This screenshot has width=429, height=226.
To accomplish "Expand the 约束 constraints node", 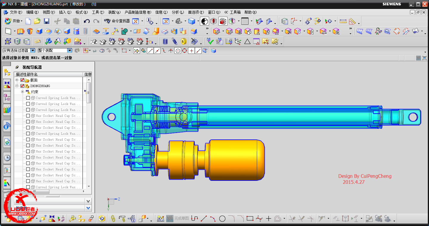I will [22, 92].
